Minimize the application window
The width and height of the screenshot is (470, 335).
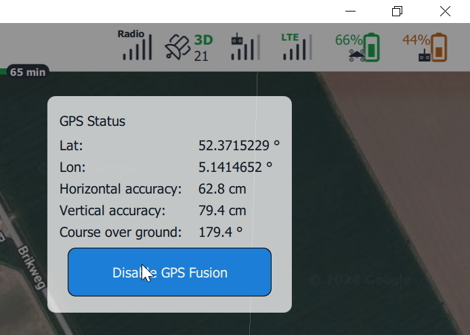tap(351, 11)
